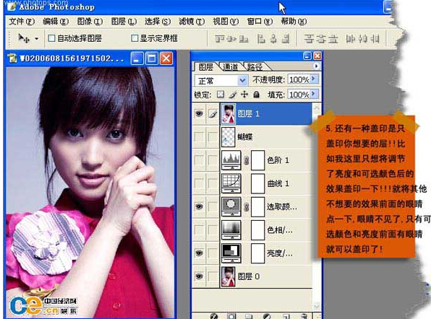Open the 窗口(W) menu
431x319 pixels.
[x=260, y=22]
